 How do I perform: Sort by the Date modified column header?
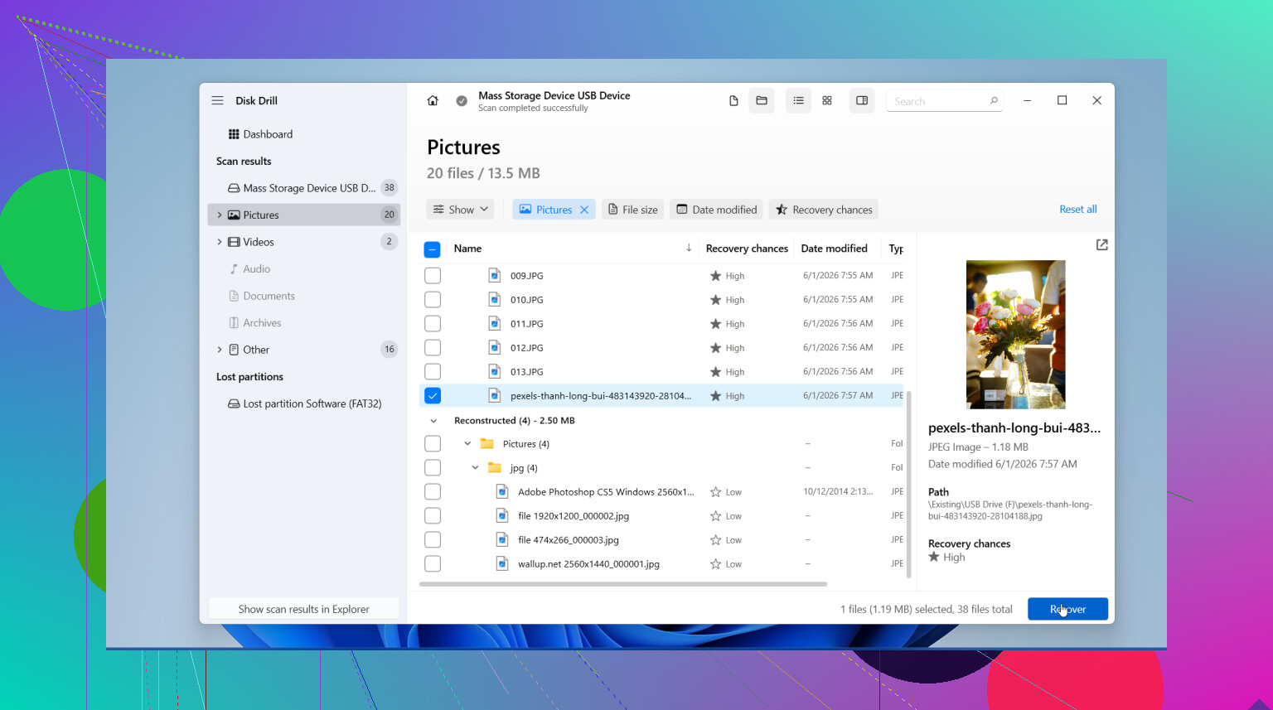(834, 249)
